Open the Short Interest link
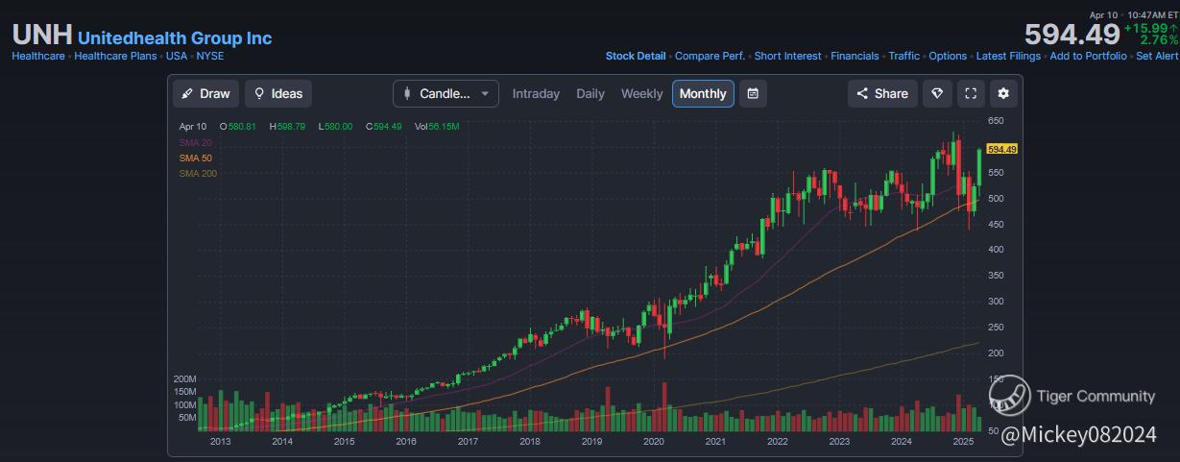 (787, 56)
